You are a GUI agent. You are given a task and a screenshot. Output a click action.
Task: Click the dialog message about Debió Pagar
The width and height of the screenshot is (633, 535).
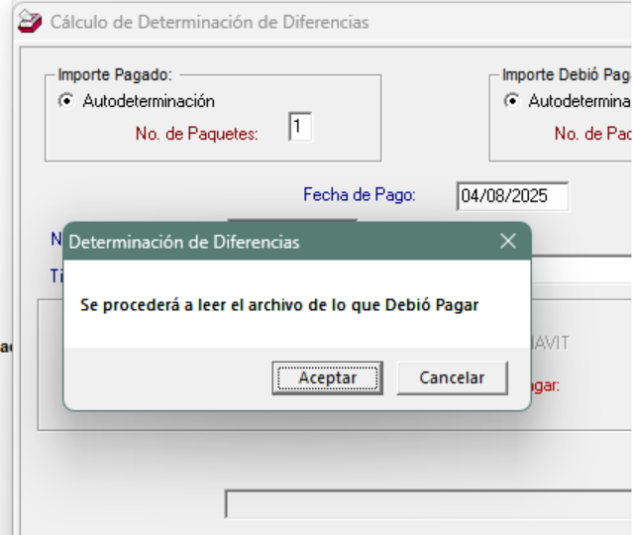(278, 305)
